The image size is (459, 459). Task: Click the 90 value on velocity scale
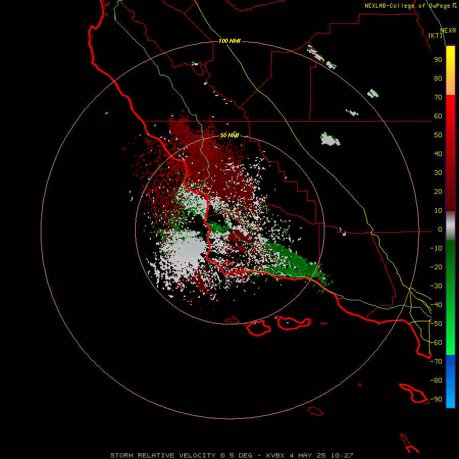click(x=438, y=60)
